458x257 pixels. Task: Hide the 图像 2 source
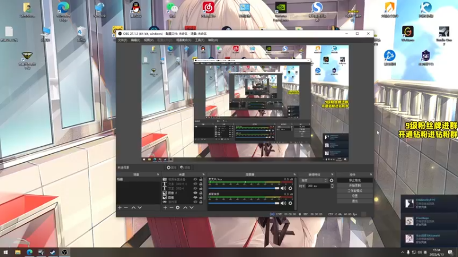195,193
